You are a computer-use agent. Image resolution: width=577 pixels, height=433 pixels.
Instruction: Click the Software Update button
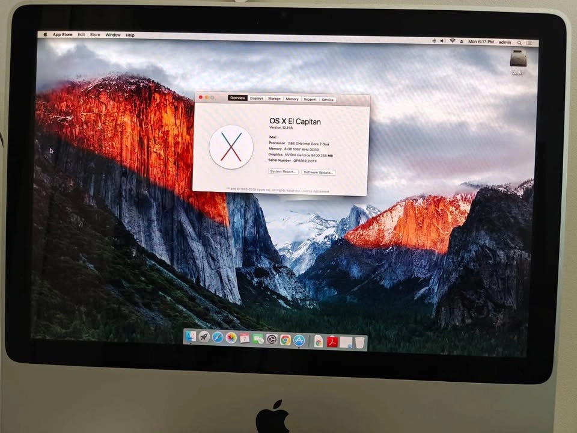pos(319,172)
